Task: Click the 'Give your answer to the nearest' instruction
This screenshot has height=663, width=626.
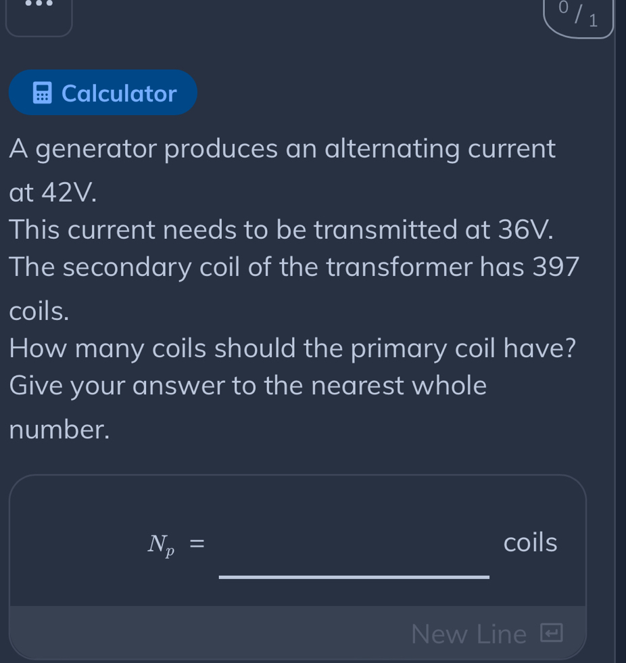Action: 248,386
